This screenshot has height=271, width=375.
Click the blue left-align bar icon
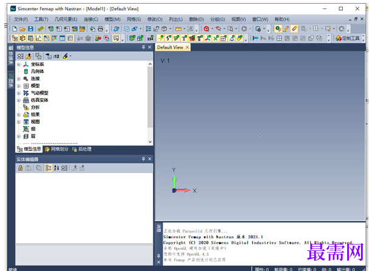(x=255, y=38)
